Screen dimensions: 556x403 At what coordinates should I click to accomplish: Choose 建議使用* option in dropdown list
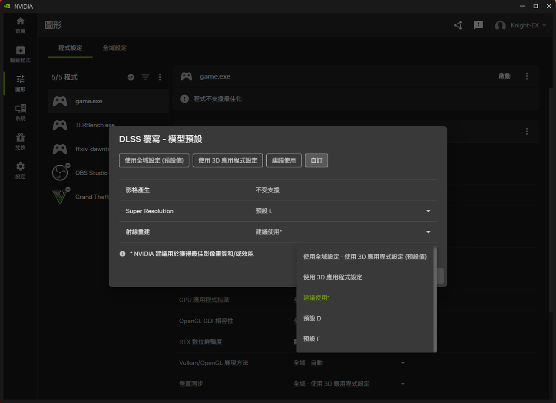point(365,298)
